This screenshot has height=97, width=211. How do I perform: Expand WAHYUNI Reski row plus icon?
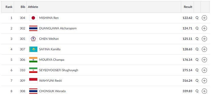(204, 81)
